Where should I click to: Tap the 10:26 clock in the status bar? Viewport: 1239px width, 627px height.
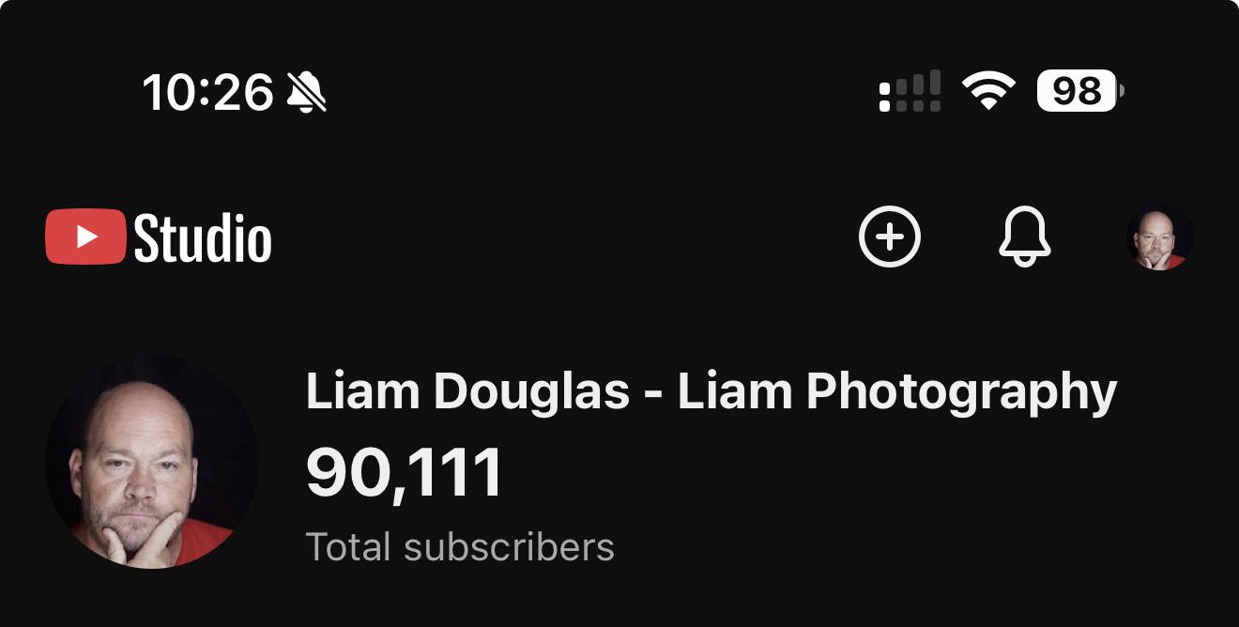207,92
